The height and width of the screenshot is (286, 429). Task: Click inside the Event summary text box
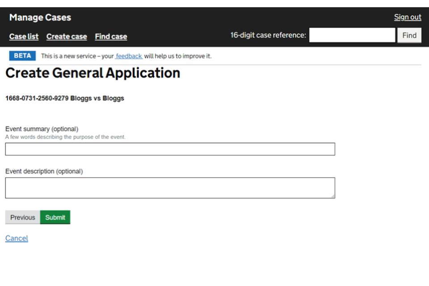point(170,149)
